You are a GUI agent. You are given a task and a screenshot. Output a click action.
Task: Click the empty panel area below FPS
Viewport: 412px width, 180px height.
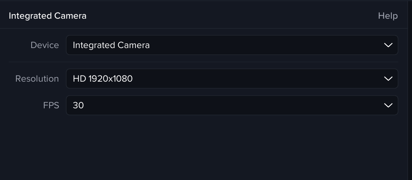[206, 149]
